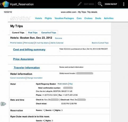
Task: Click the Add to Calendar link
Action: click(57, 43)
